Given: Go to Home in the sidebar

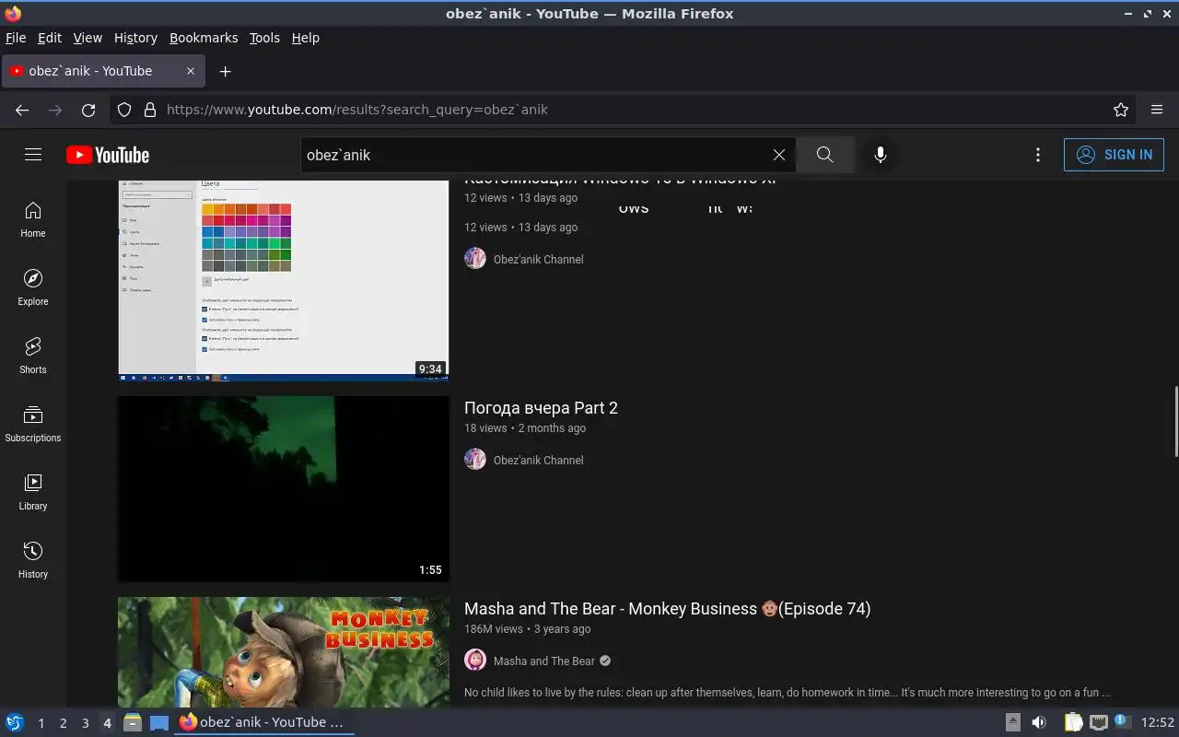Looking at the screenshot, I should point(33,219).
